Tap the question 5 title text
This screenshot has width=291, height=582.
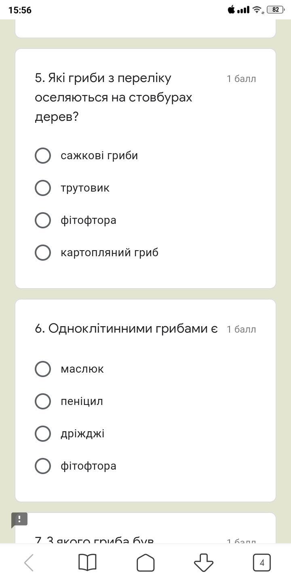(114, 97)
